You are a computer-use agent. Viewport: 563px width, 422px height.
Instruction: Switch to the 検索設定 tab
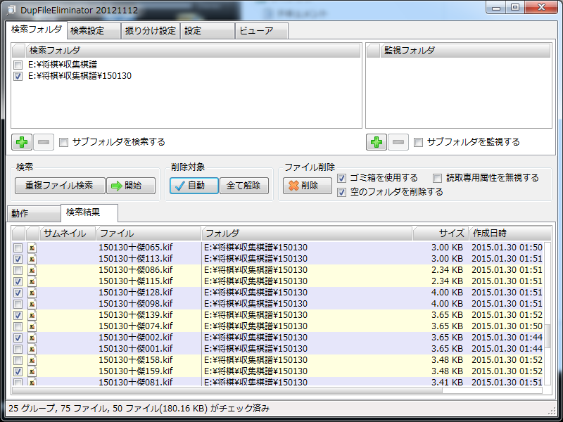point(87,31)
